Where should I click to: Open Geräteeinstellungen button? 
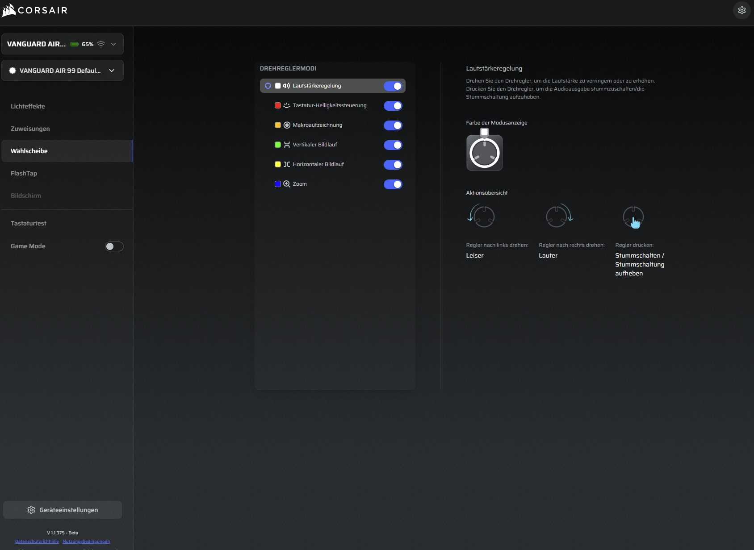point(63,510)
